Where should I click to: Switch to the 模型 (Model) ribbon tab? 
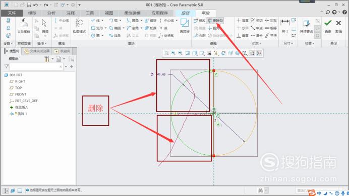click(32, 13)
